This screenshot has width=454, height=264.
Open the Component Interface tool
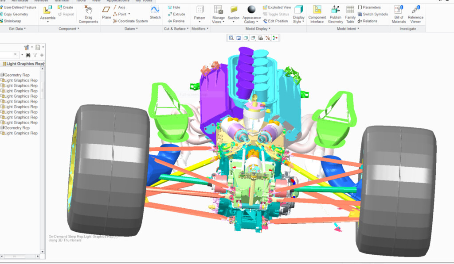click(x=317, y=14)
